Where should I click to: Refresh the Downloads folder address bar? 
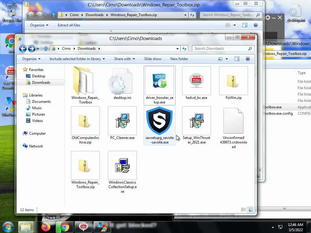point(184,49)
